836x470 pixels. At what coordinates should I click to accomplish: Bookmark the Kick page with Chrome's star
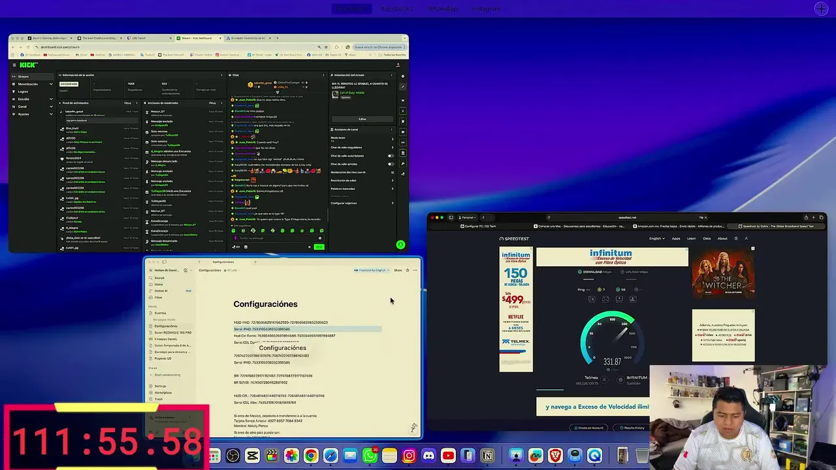[327, 47]
